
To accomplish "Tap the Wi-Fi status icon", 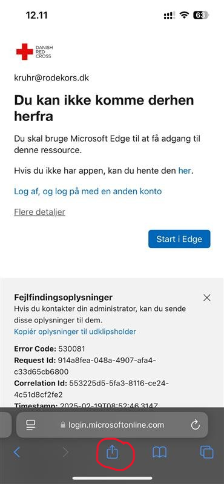I will [x=184, y=15].
